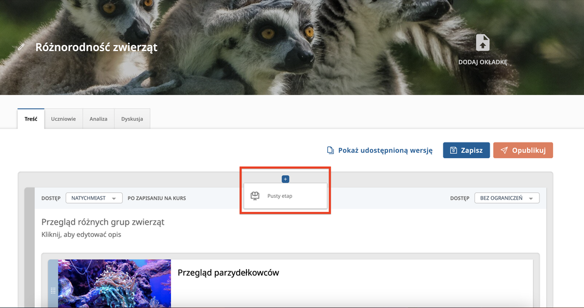Click the pencil icon beside the course title

[22, 47]
